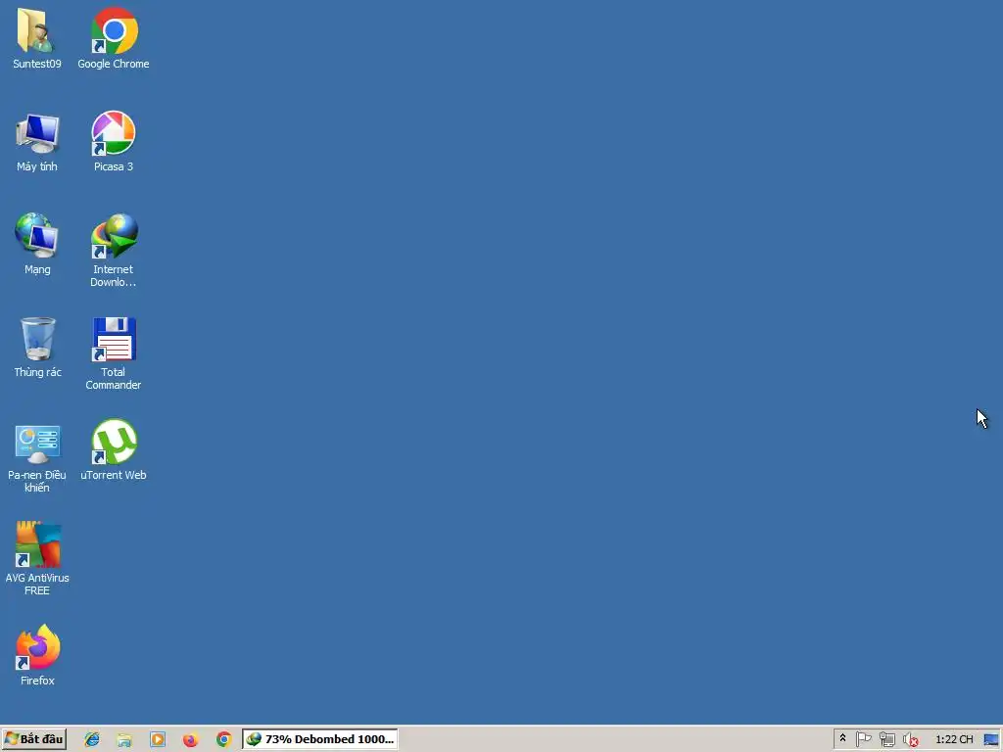Open Windows Explorer from quick launch
Image resolution: width=1003 pixels, height=752 pixels.
[124, 740]
